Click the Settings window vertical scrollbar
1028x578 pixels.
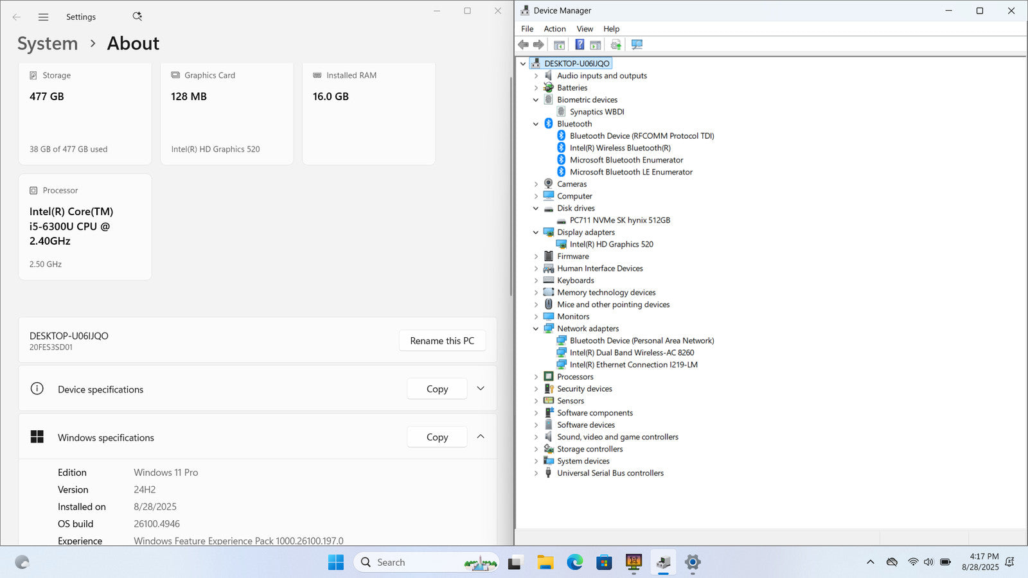click(511, 186)
